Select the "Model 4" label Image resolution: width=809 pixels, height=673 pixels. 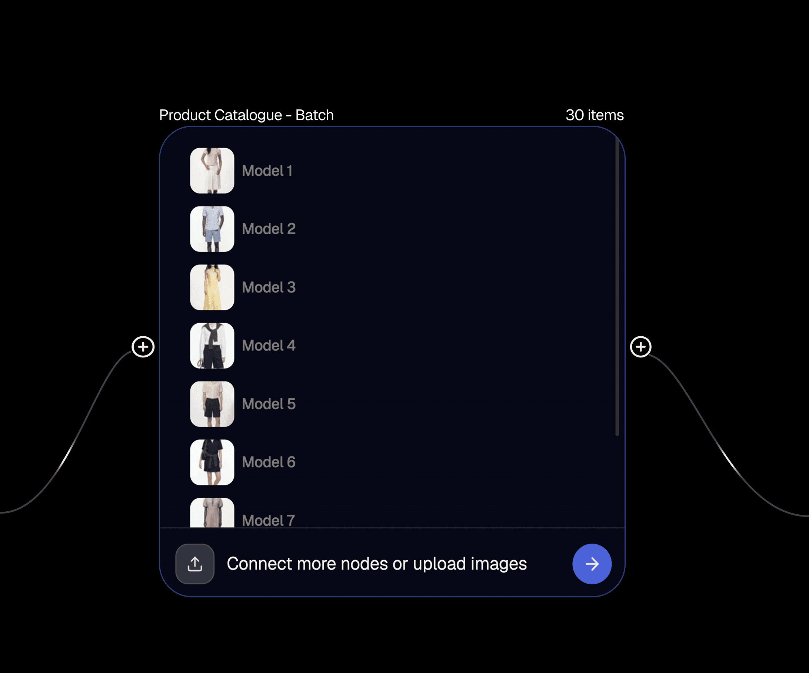(x=269, y=346)
